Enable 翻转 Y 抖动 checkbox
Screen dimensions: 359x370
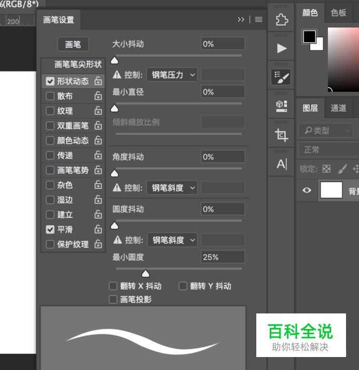point(183,286)
